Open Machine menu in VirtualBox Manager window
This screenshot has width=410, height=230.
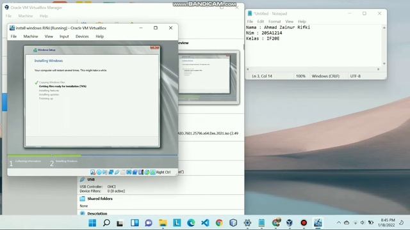pos(26,16)
